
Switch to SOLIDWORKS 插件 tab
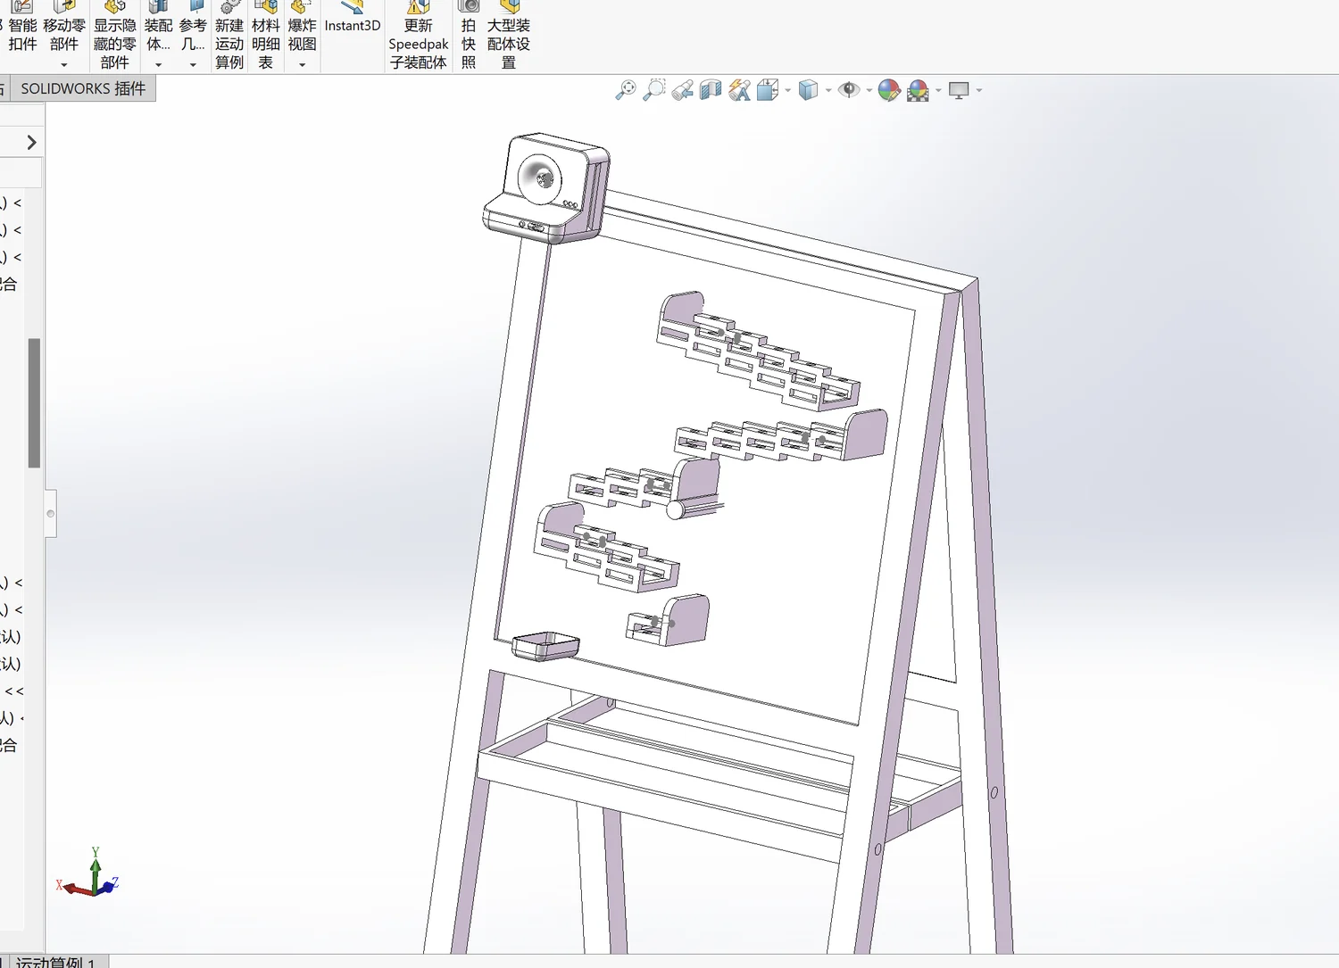pyautogui.click(x=83, y=88)
